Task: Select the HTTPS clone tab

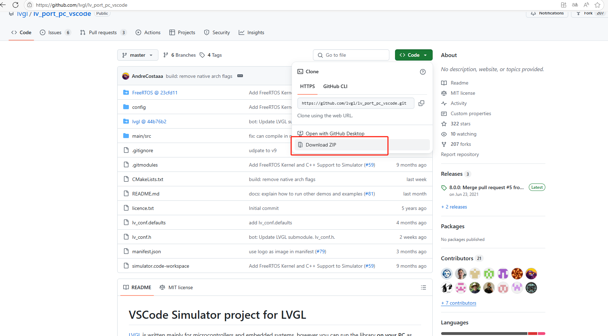Action: (x=307, y=86)
